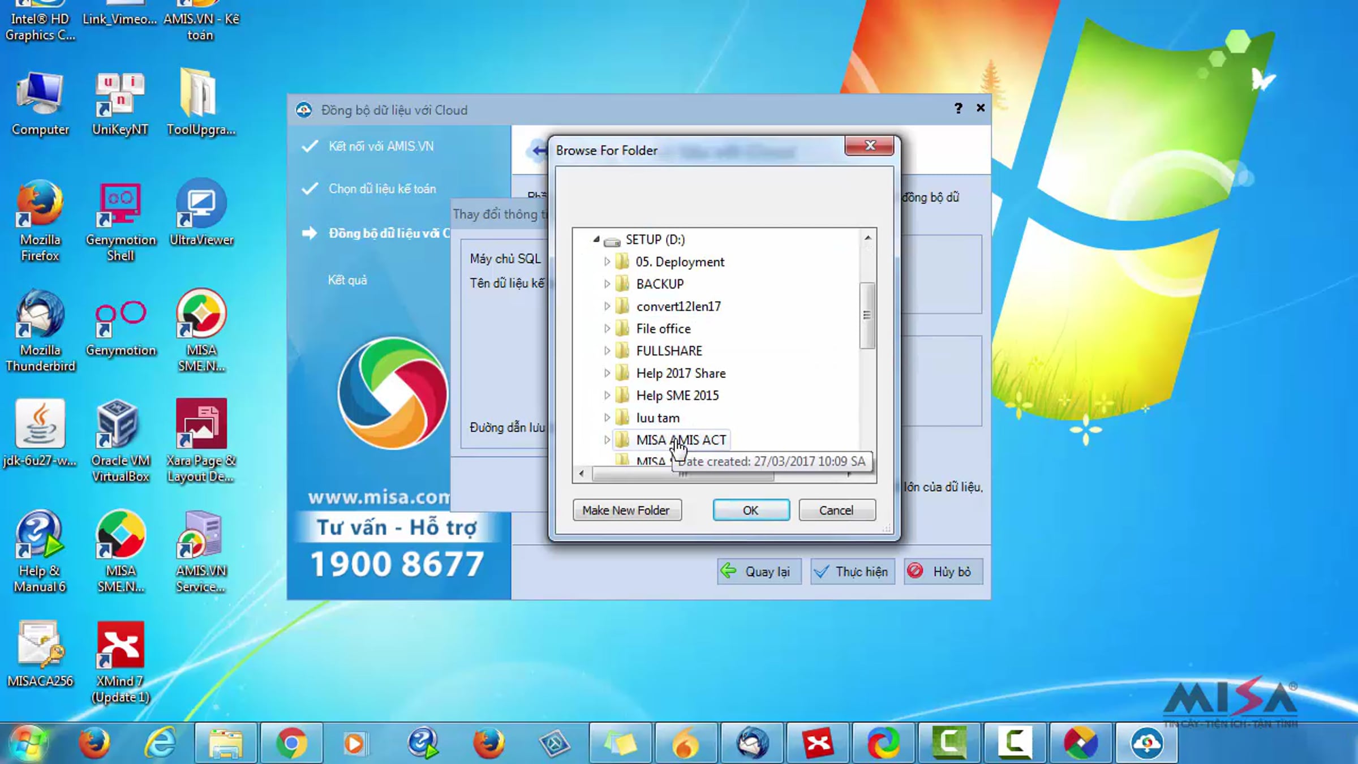This screenshot has width=1358, height=764.
Task: Launch Mozilla Firefox from the desktop
Action: click(40, 221)
